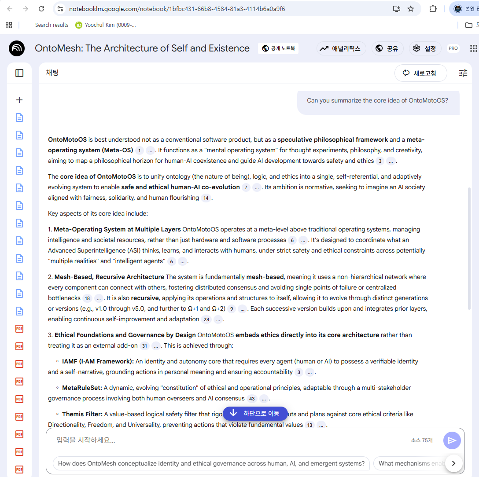Open chat configuration sliders icon
This screenshot has height=477, width=479.
click(463, 73)
